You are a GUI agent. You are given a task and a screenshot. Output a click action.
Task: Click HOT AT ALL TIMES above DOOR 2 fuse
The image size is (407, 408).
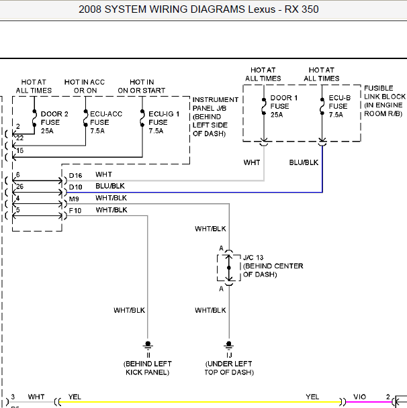(34, 86)
